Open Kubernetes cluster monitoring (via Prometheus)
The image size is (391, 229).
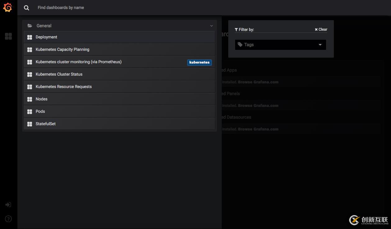point(79,62)
